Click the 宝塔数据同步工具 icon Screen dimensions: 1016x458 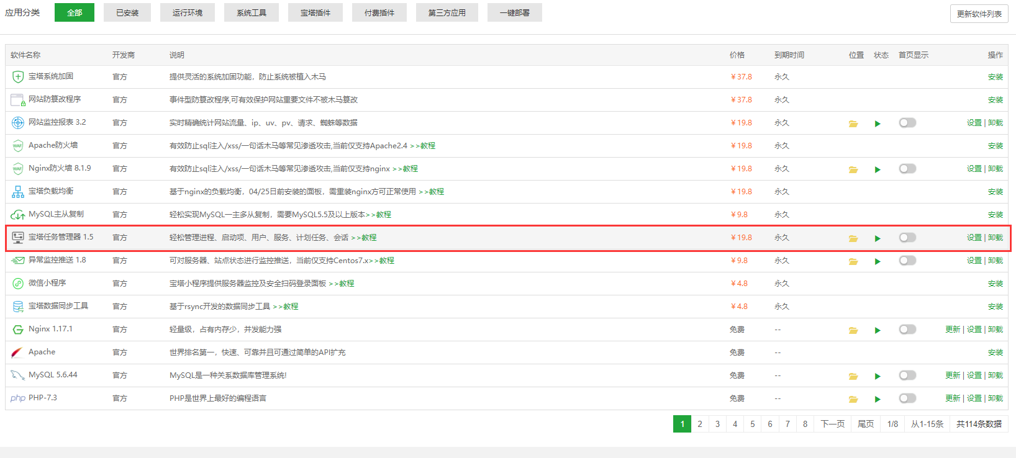point(18,307)
